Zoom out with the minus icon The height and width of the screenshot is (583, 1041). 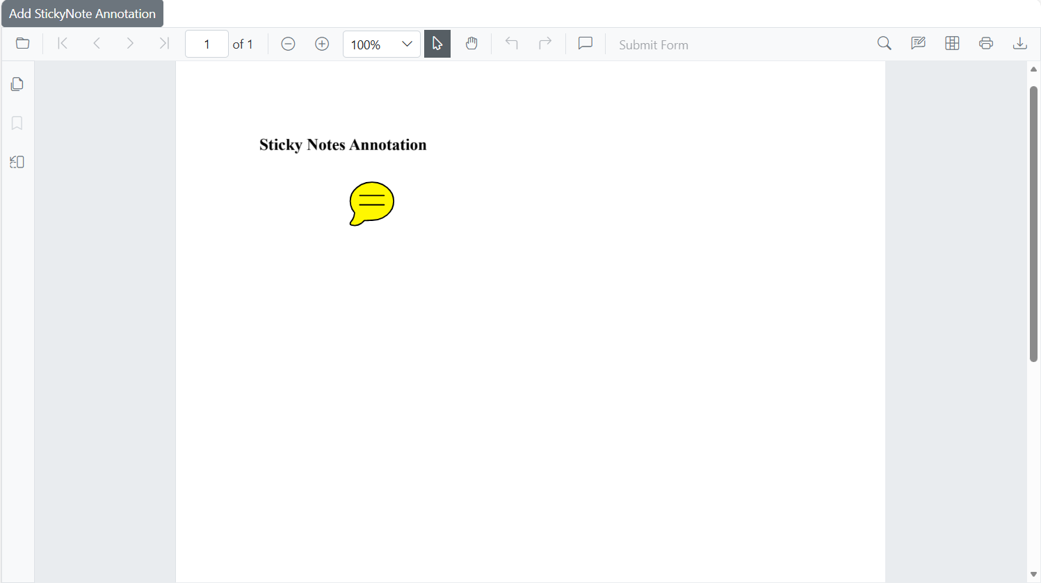(288, 44)
